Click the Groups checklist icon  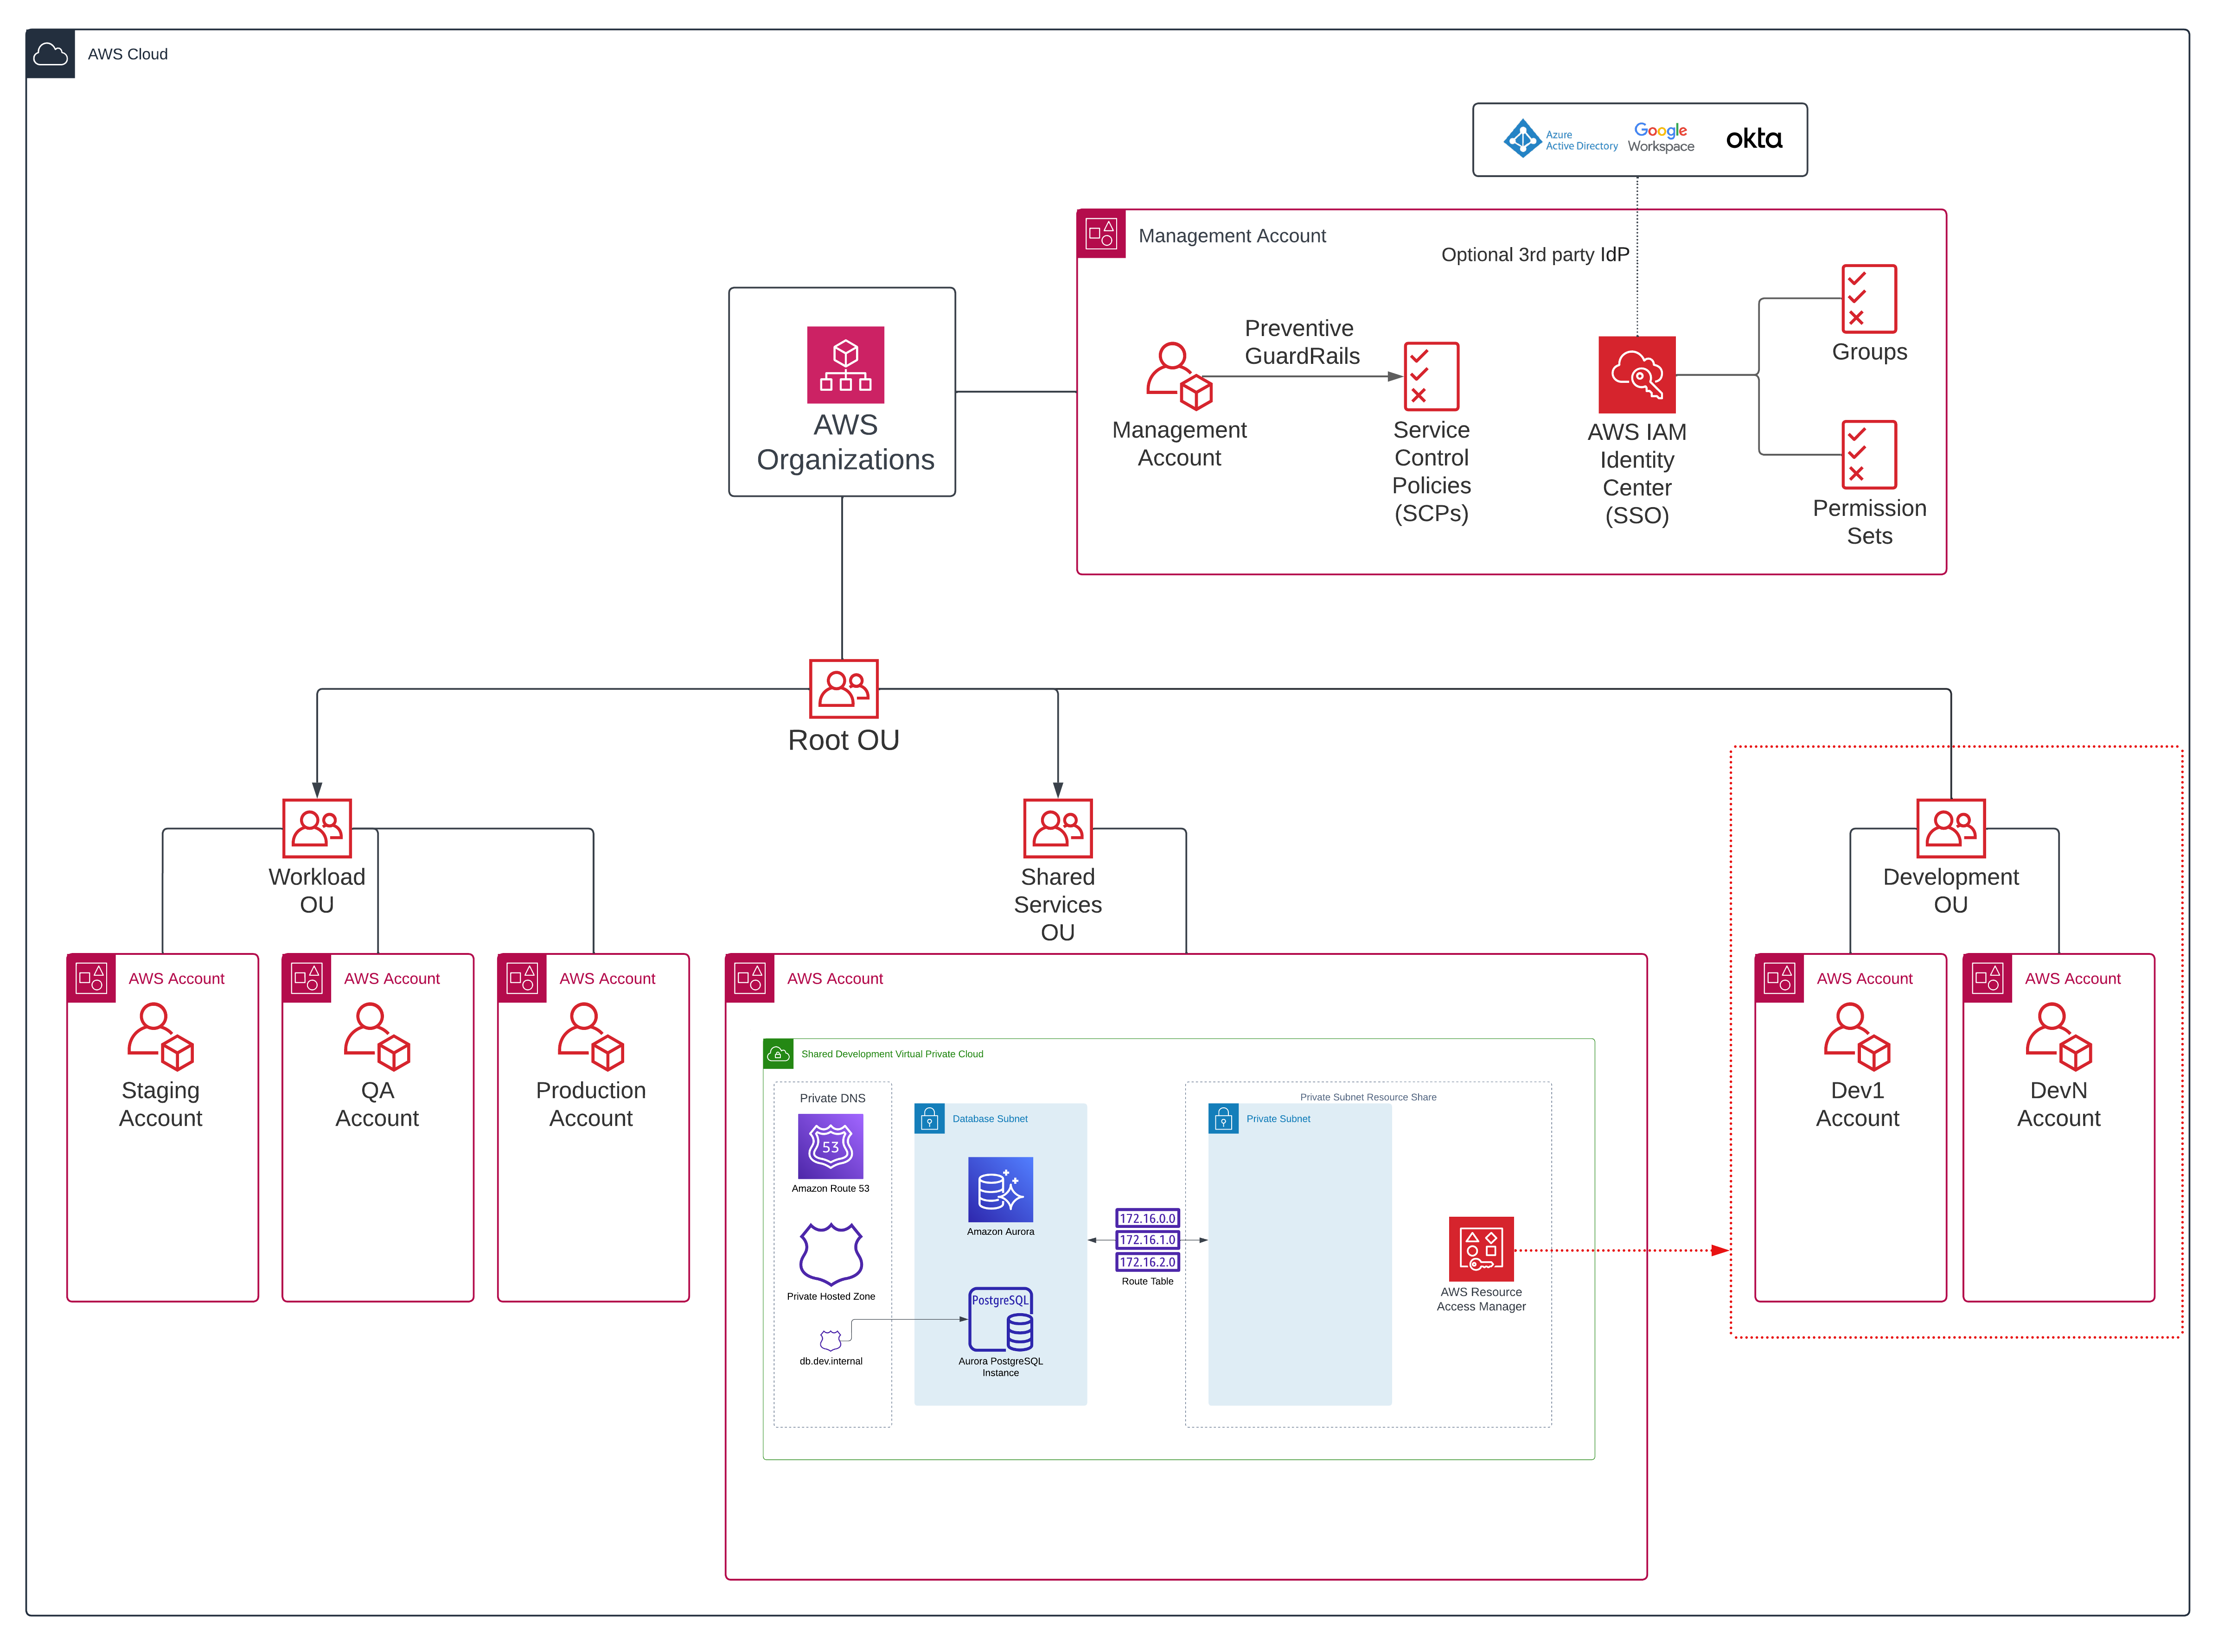1869,298
